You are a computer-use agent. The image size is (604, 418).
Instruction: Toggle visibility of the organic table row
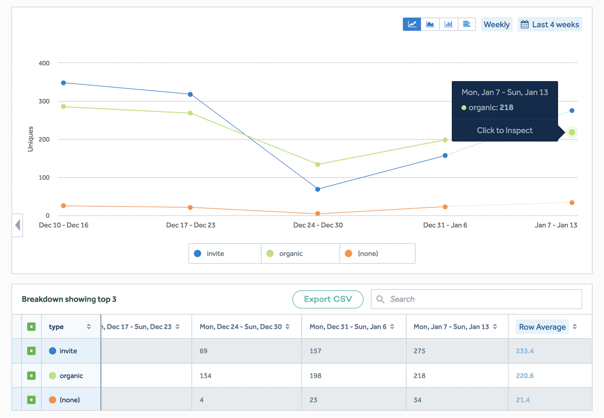(x=31, y=376)
